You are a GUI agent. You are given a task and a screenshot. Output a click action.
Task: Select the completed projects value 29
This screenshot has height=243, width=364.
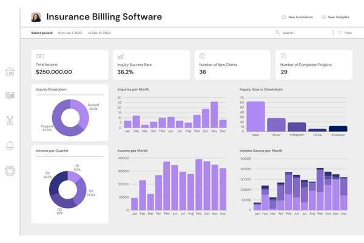pyautogui.click(x=284, y=72)
